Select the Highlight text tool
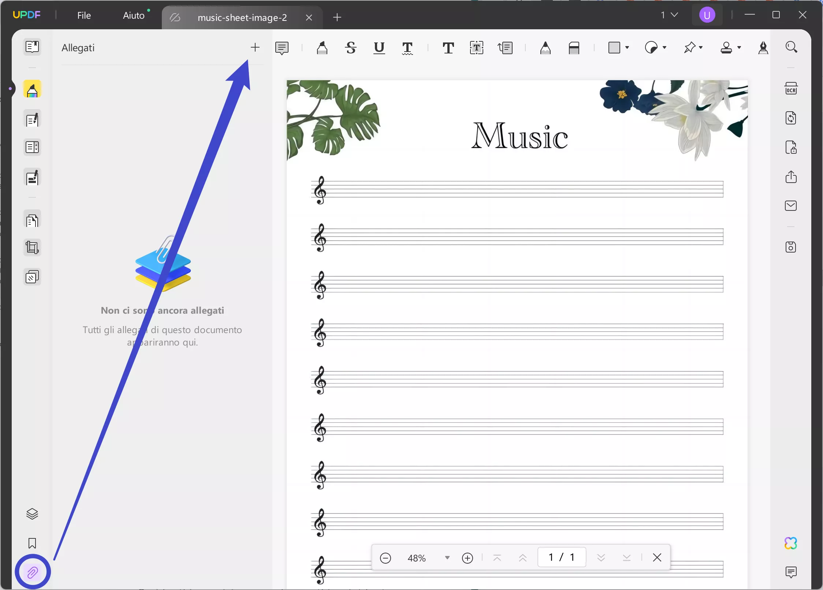823x590 pixels. (322, 48)
